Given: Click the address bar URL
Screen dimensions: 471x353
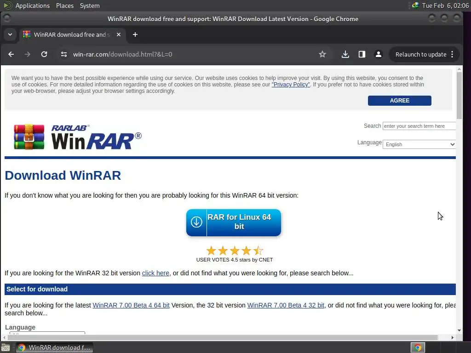Looking at the screenshot, I should click(x=122, y=54).
